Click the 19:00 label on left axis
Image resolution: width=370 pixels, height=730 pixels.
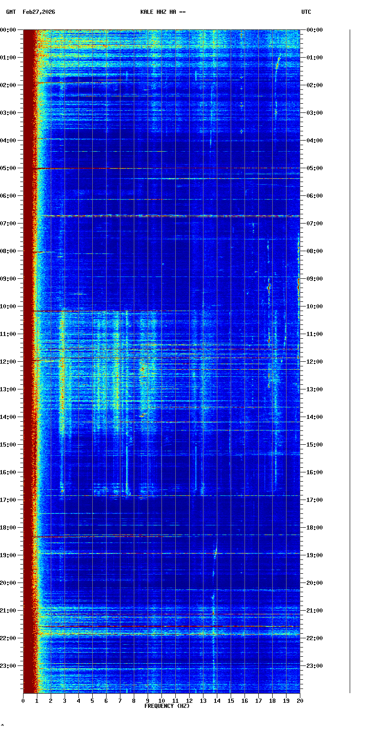coord(8,555)
